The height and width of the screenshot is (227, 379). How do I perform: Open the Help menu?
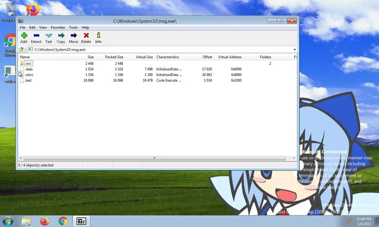coord(85,27)
